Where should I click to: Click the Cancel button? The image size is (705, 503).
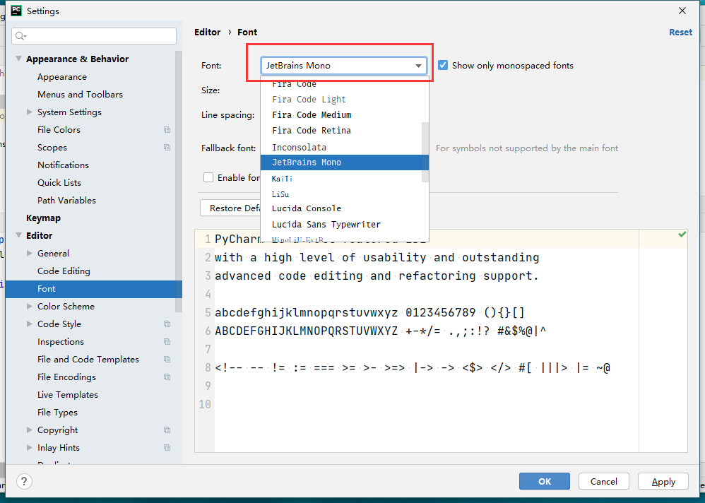(604, 481)
